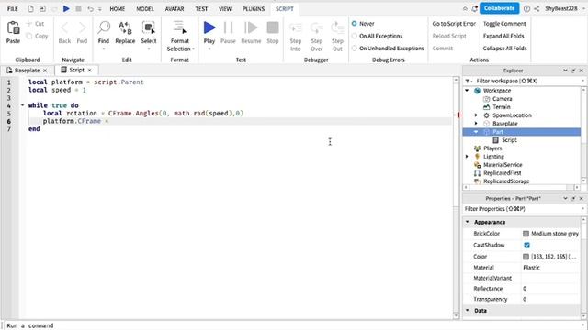Click quick-access Play icon in title bar
Screen dimensions: 588x330
pyautogui.click(x=66, y=8)
